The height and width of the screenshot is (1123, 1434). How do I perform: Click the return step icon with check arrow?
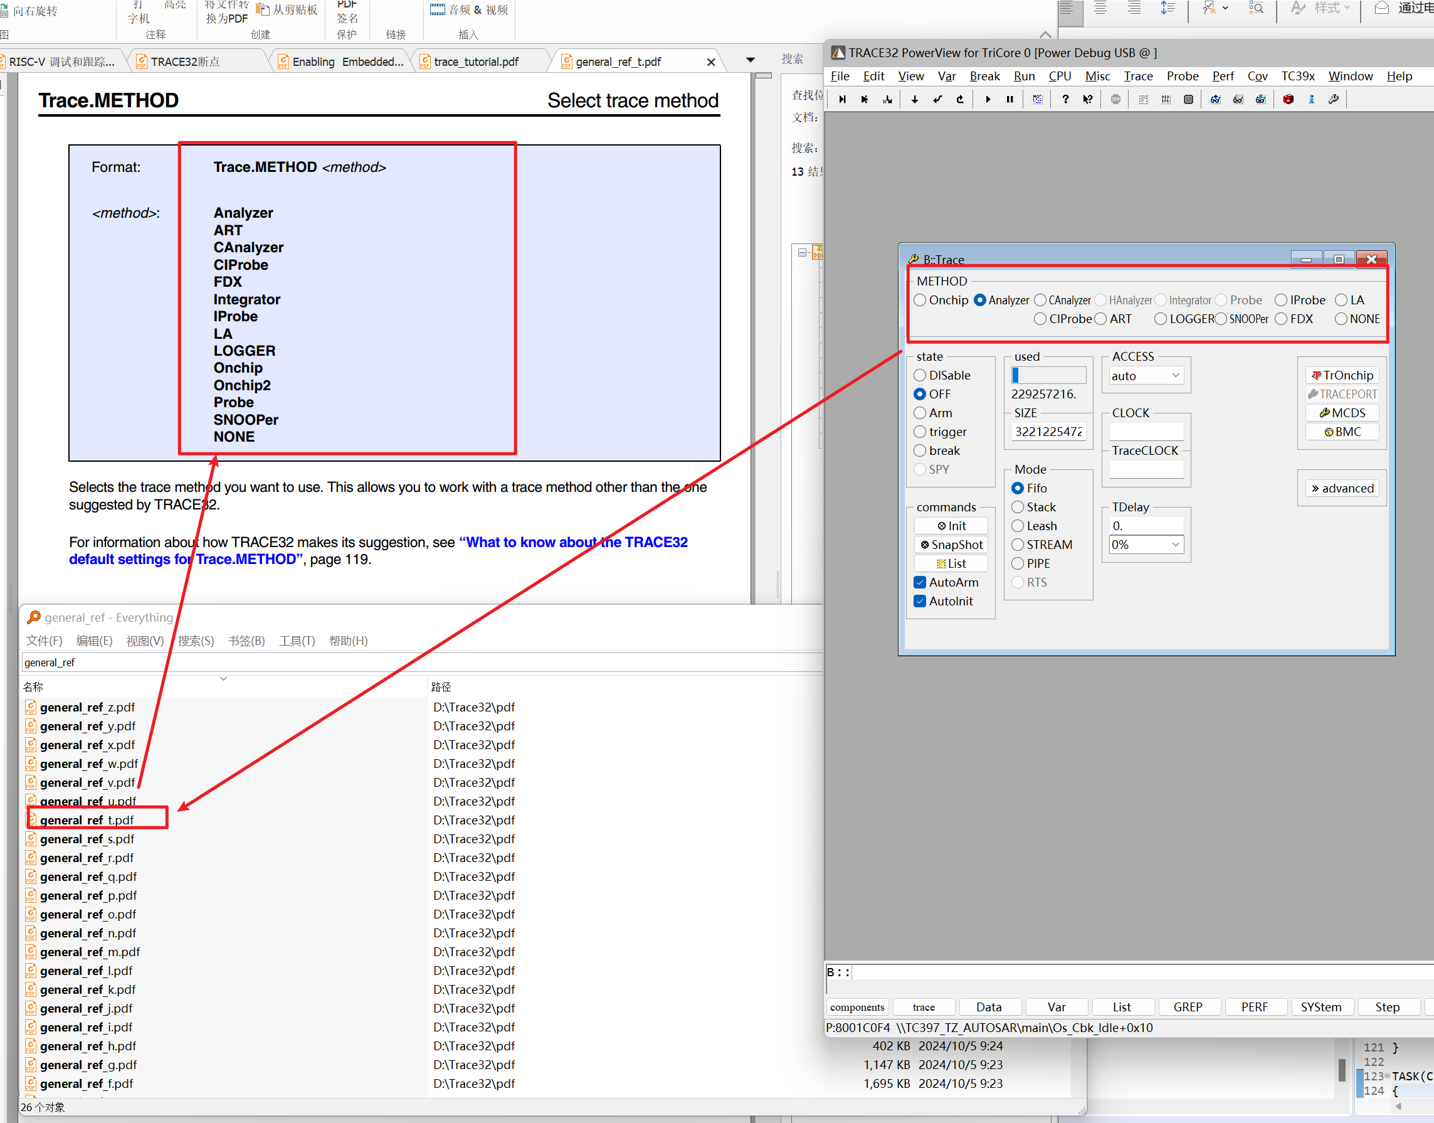point(938,99)
